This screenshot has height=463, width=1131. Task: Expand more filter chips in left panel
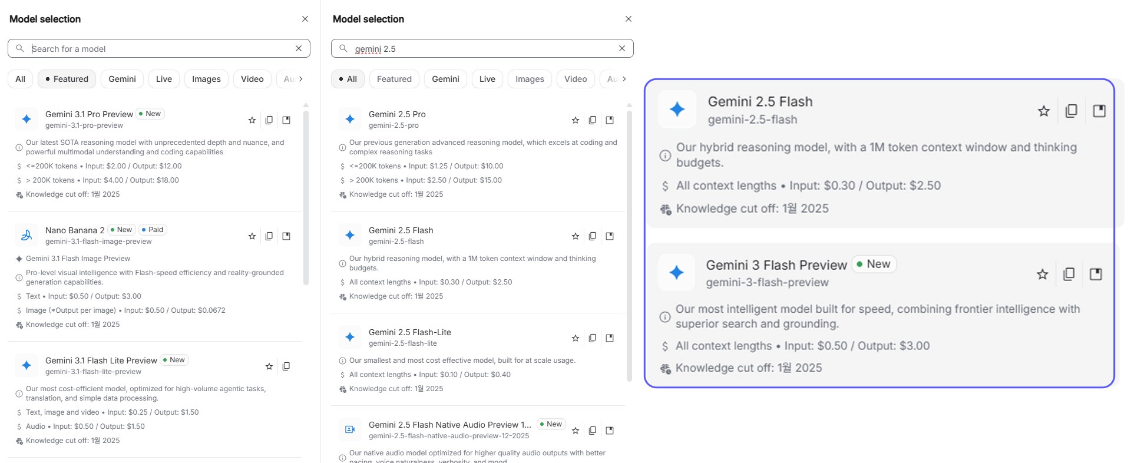(x=301, y=79)
